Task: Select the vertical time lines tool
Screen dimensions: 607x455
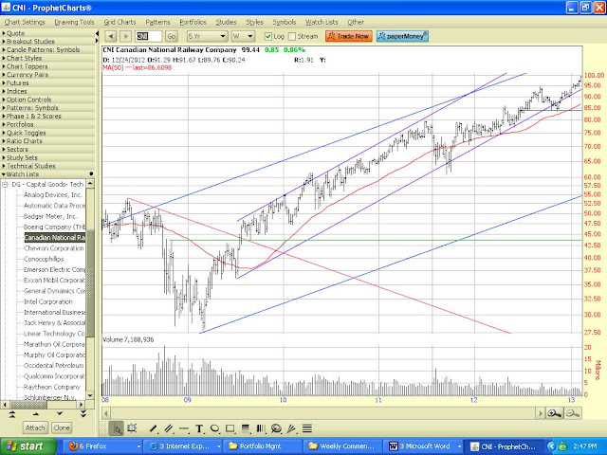Action: 261,428
